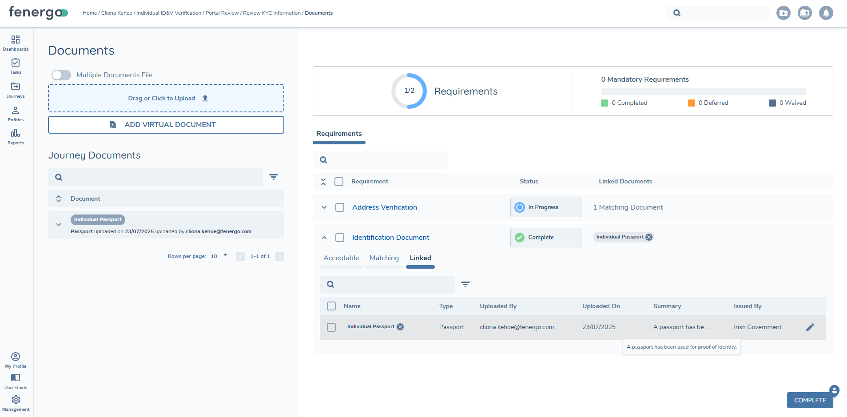Screen dimensions: 847x417
Task: Check the Address Verification checkbox
Action: (340, 207)
